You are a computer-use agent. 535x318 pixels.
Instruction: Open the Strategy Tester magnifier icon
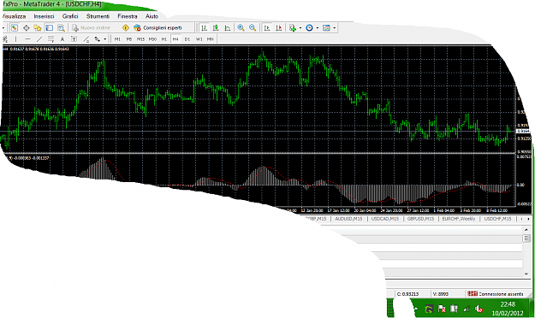coord(61,28)
